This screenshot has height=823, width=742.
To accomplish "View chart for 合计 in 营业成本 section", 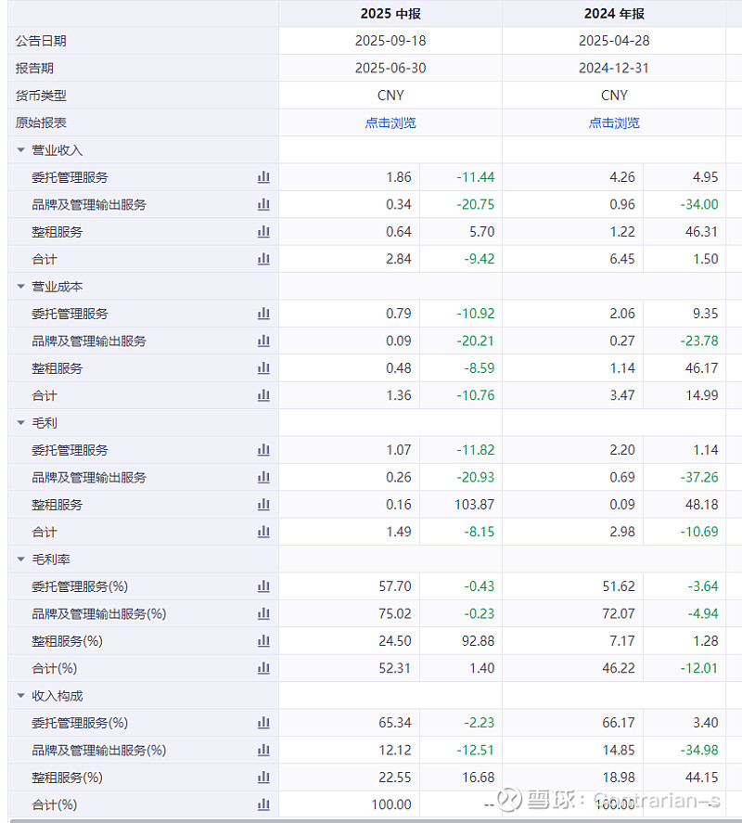I will coord(263,395).
